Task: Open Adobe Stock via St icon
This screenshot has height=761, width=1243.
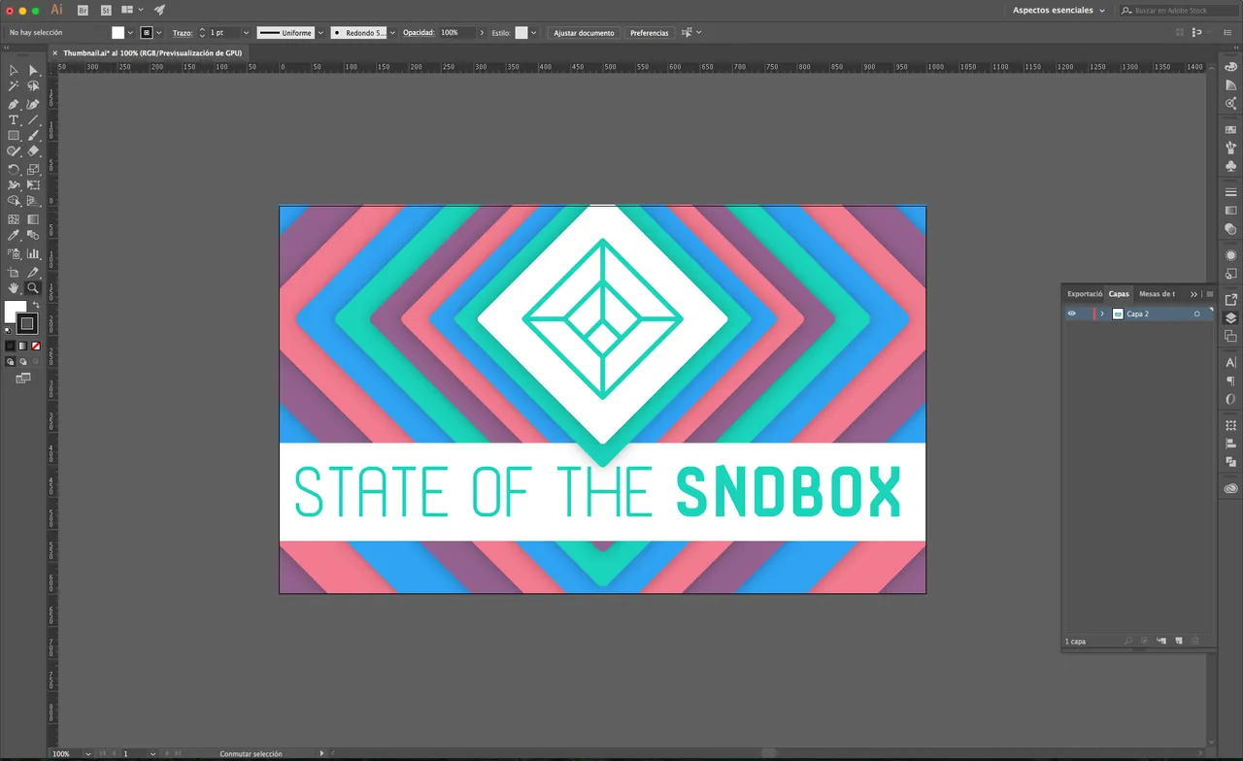Action: point(106,10)
